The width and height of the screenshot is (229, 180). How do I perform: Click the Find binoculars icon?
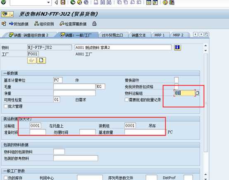pos(103,2)
